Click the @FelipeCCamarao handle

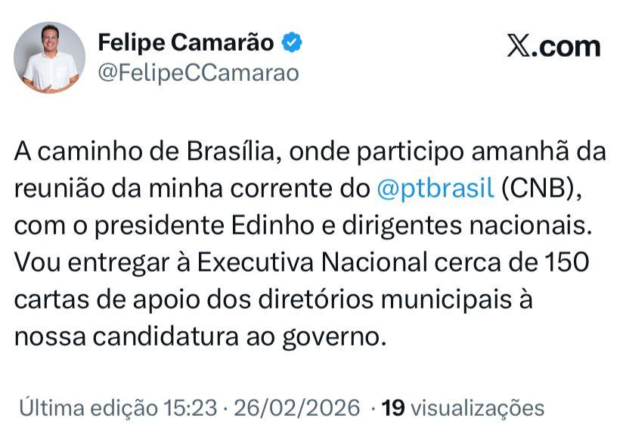point(198,73)
